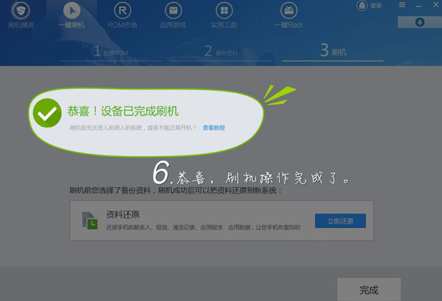Open the 一键刷机 one-click flash section

[x=71, y=11]
